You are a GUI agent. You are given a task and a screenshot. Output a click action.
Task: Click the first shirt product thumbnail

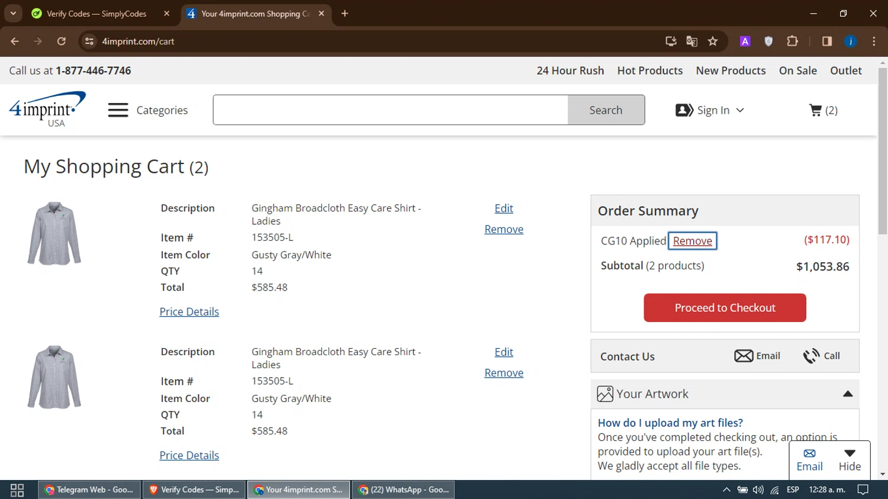(x=54, y=233)
